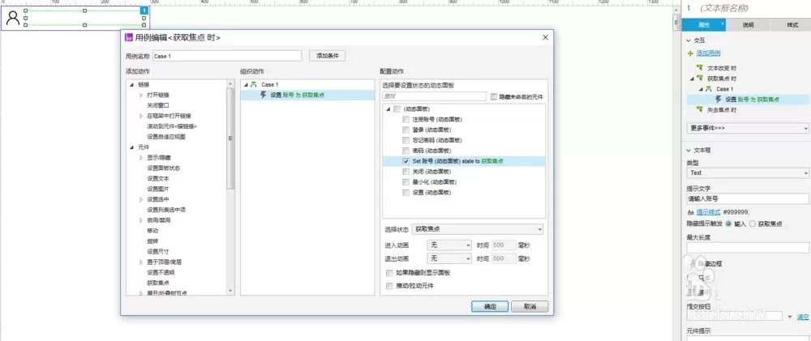Switch to the 样式 tab
The image size is (811, 341).
(792, 25)
